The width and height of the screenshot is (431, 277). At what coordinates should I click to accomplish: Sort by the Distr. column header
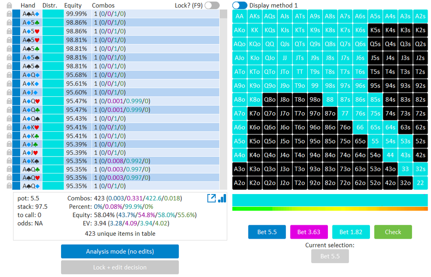point(50,5)
